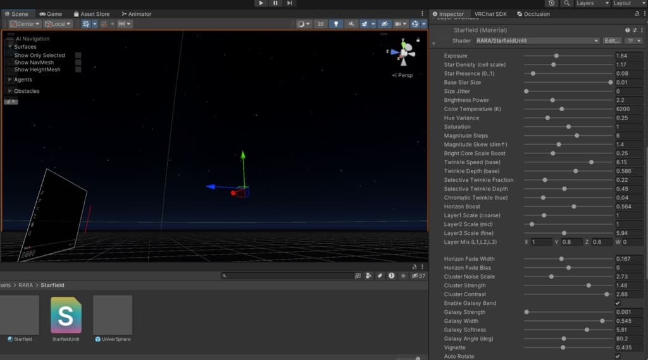Click the Edit... shader button
648x360 pixels.
(x=611, y=40)
